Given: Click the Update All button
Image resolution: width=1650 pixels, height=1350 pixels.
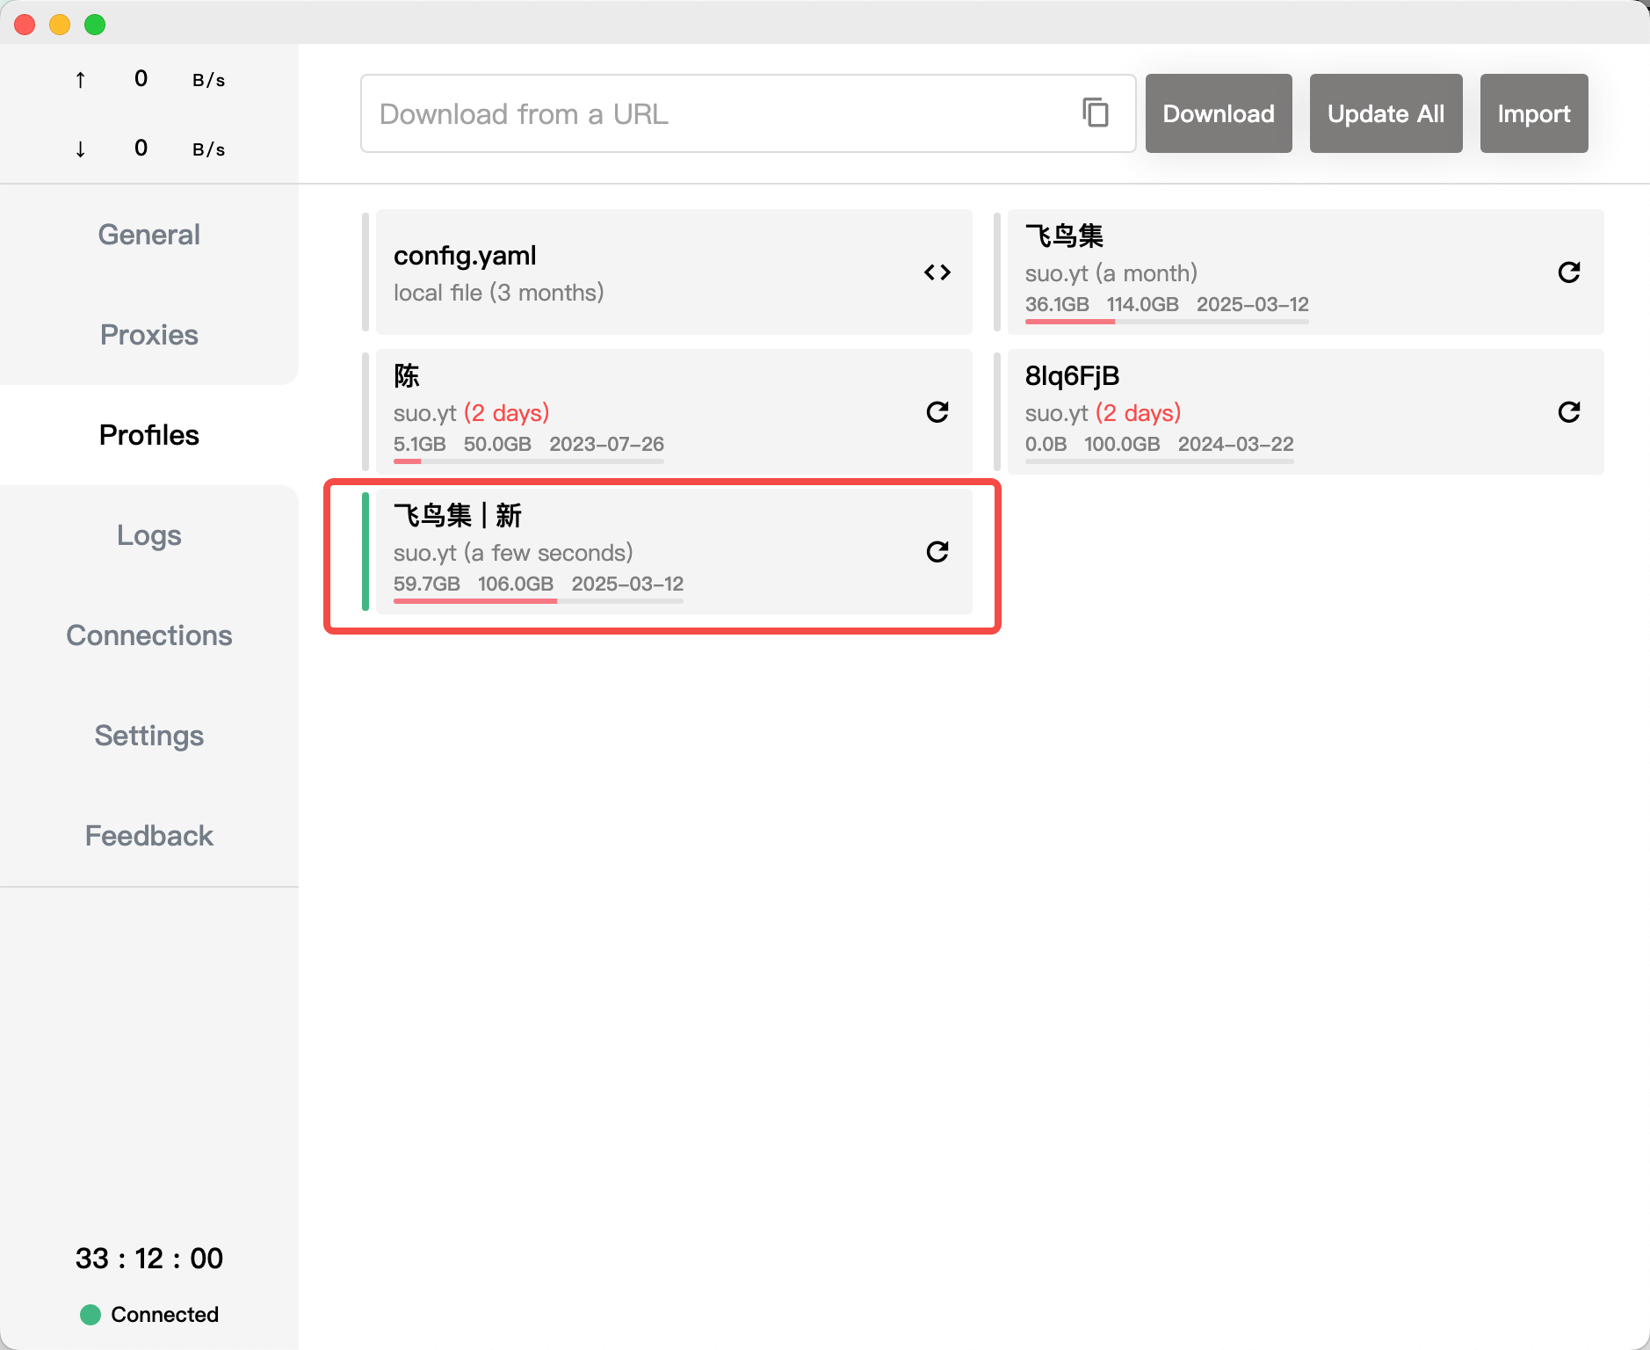Looking at the screenshot, I should (x=1386, y=113).
